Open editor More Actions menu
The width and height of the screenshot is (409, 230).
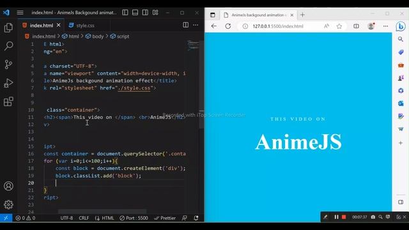tap(196, 25)
